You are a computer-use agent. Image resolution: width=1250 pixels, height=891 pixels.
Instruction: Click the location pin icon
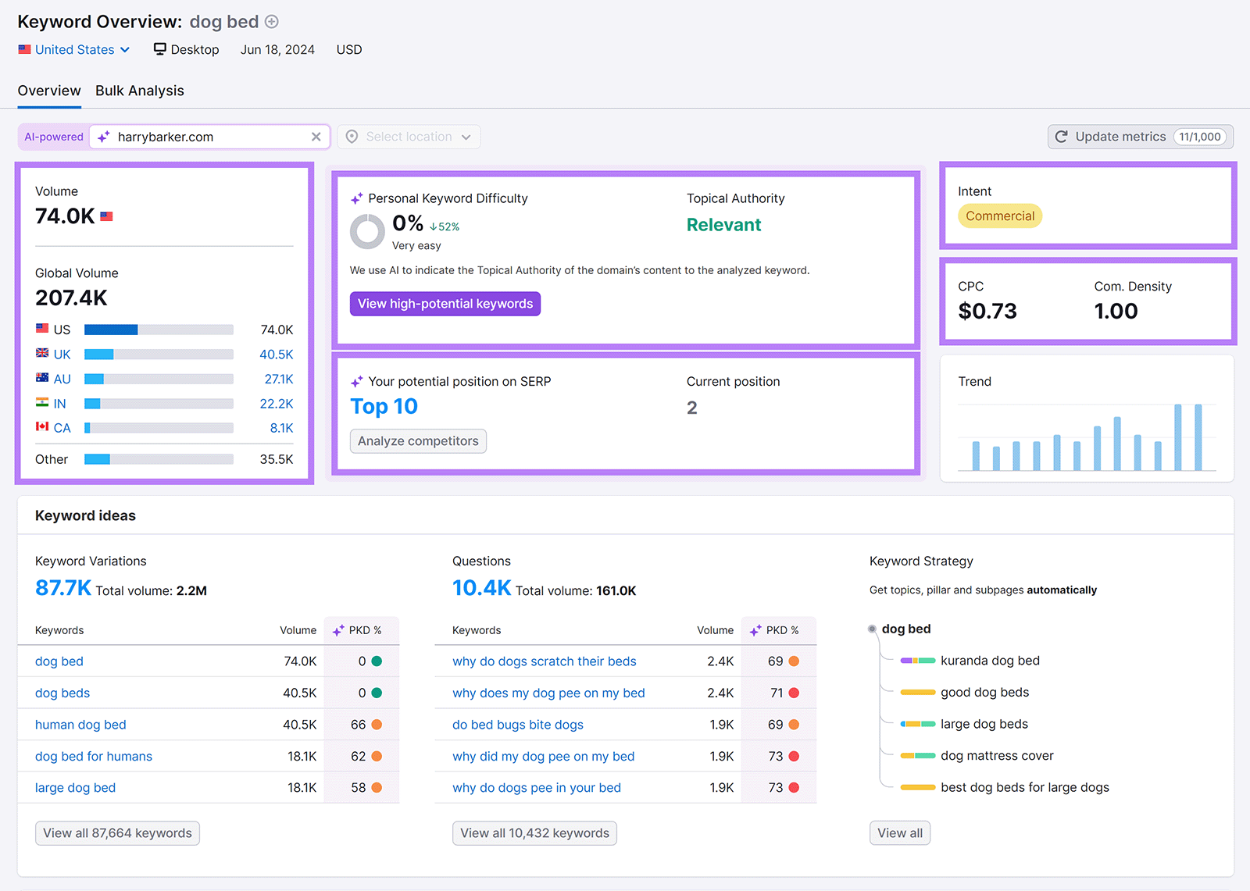pos(352,137)
